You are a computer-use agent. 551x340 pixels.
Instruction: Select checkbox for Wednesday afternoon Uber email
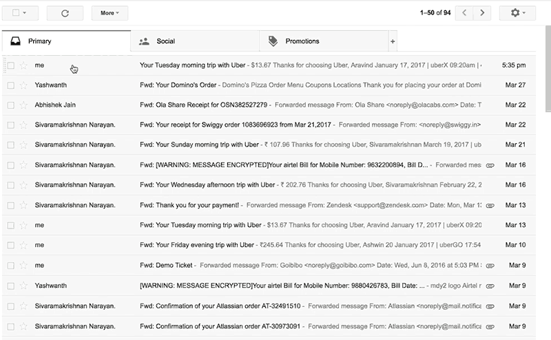[11, 185]
